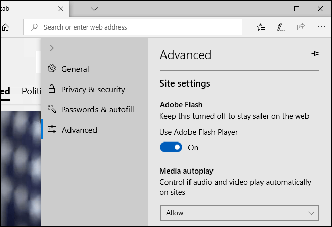Open a new tab with plus button
The image size is (332, 227).
(78, 9)
